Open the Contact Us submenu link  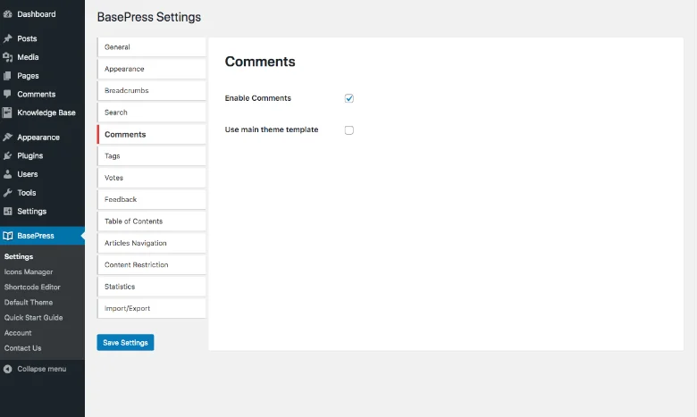tap(22, 348)
